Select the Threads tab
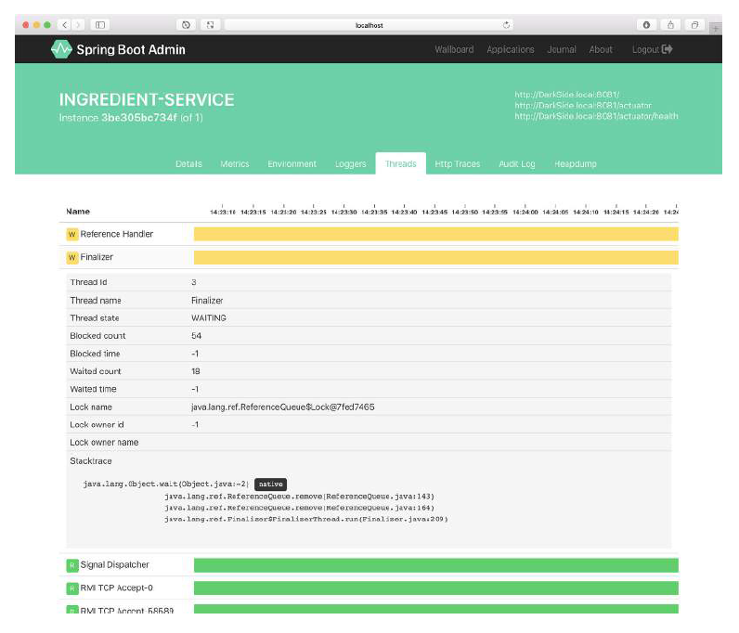The image size is (739, 633). point(401,164)
